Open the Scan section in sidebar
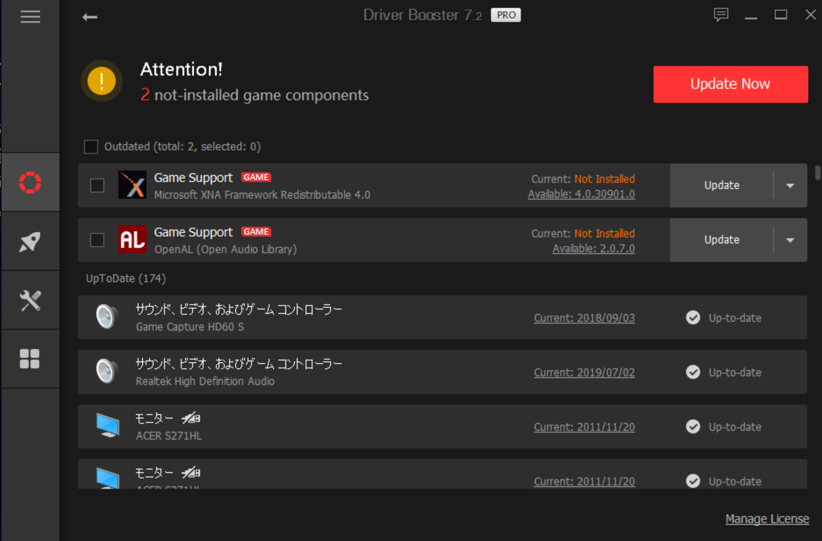Viewport: 822px width, 541px height. coord(30,182)
